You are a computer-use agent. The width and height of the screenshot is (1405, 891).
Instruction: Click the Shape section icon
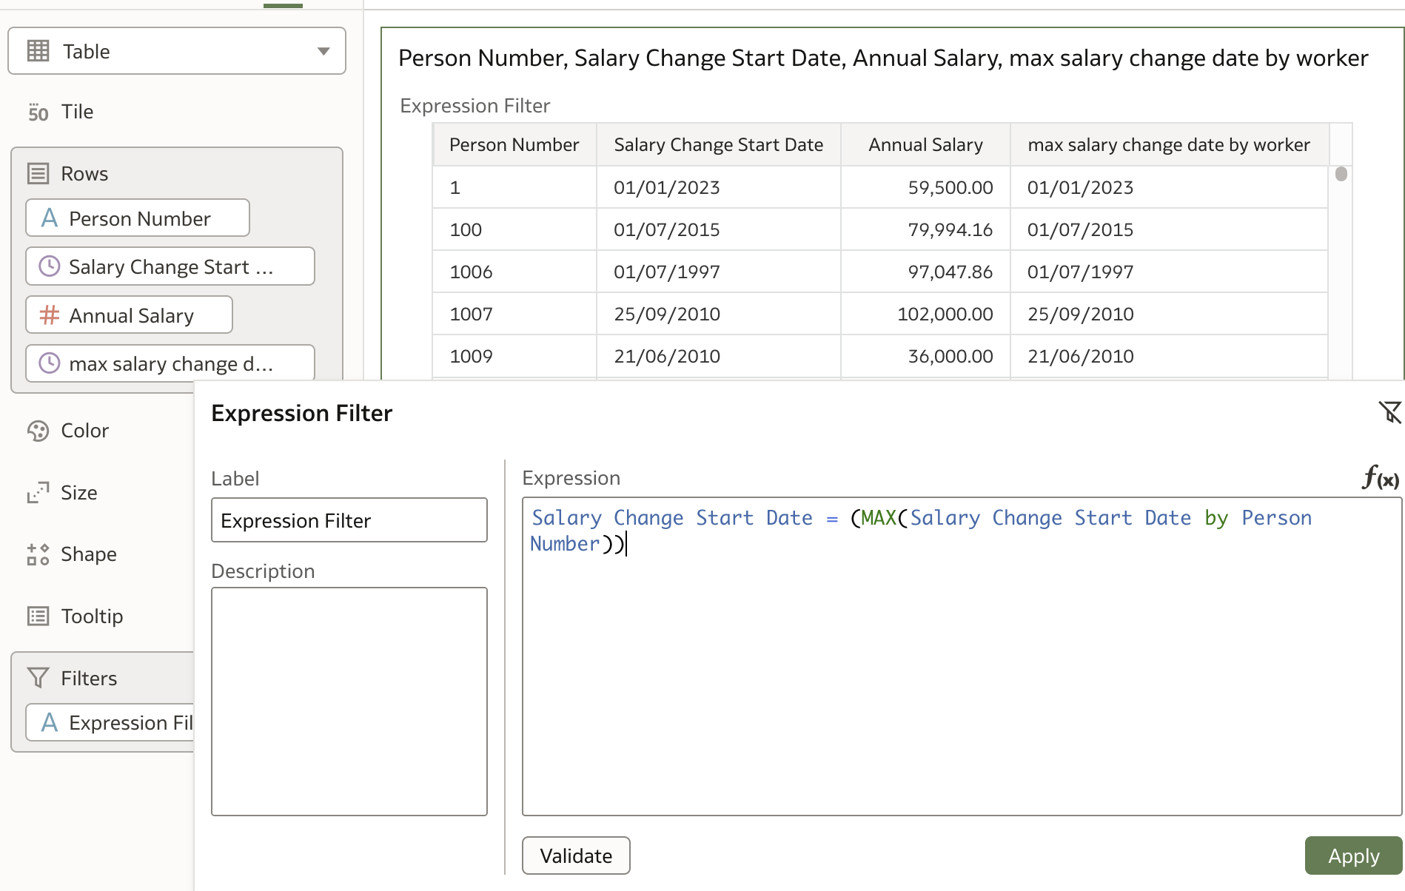click(38, 554)
